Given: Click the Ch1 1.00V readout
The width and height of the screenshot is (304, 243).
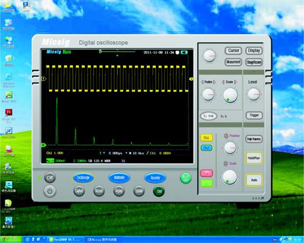Looking at the screenshot, I should 55,153.
